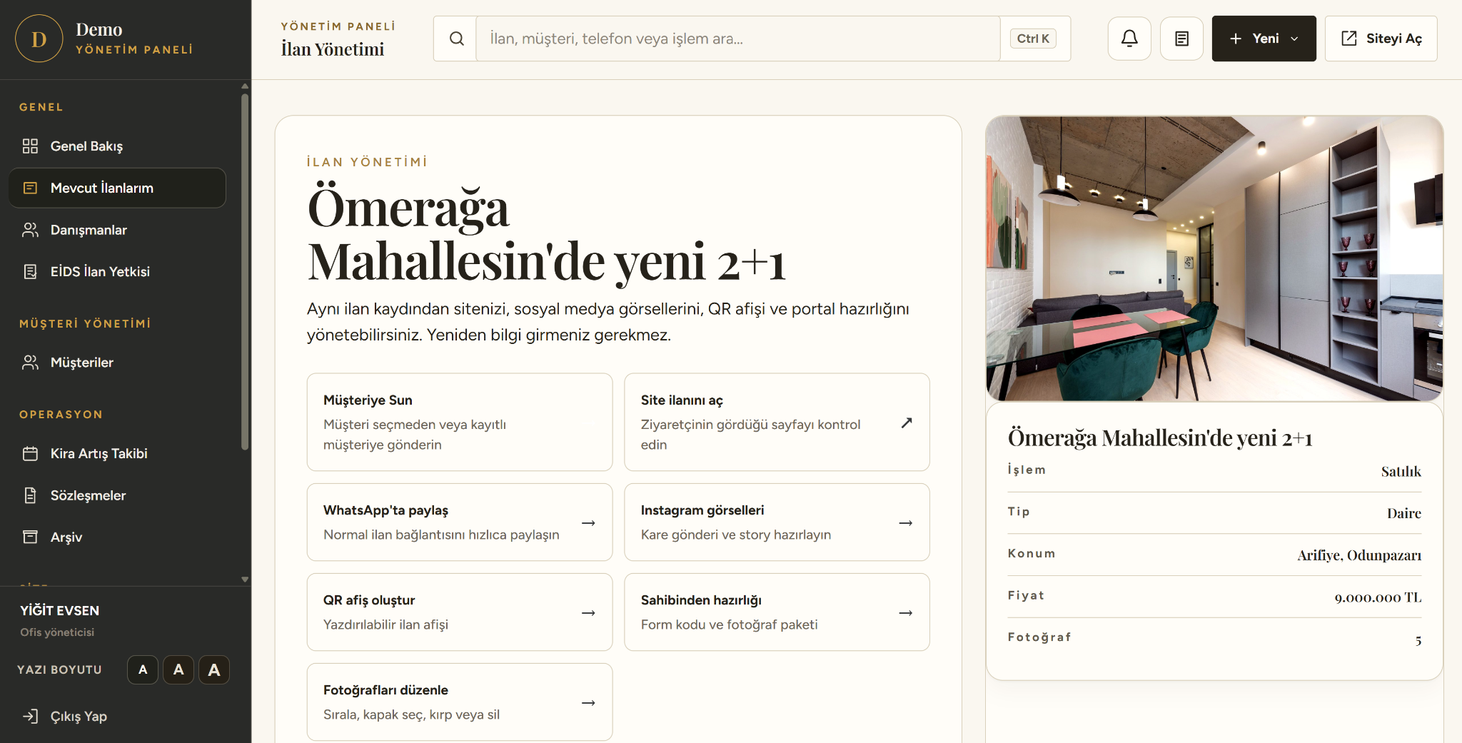1462x743 pixels.
Task: Click the Kira Artış Takibi calendar icon
Action: click(x=30, y=454)
